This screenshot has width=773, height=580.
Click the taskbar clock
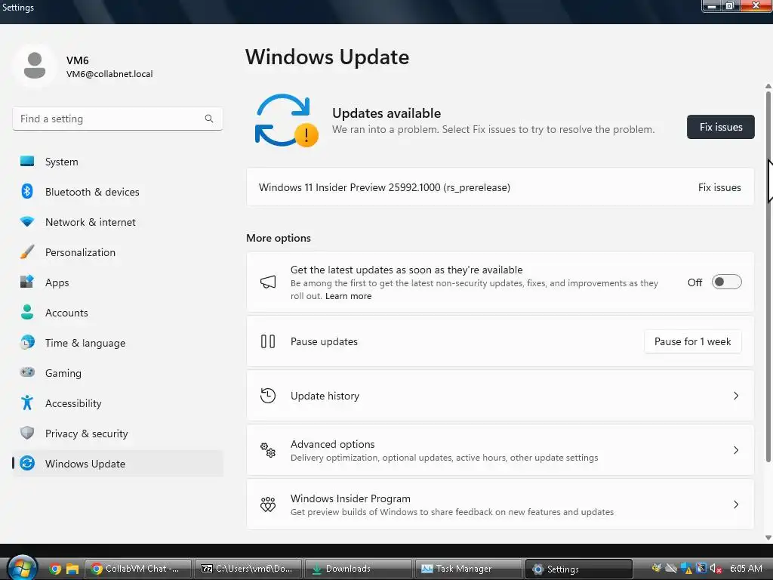(746, 569)
